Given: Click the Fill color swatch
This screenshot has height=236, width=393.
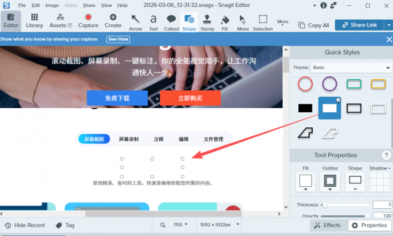Looking at the screenshot, I should pos(306,181).
